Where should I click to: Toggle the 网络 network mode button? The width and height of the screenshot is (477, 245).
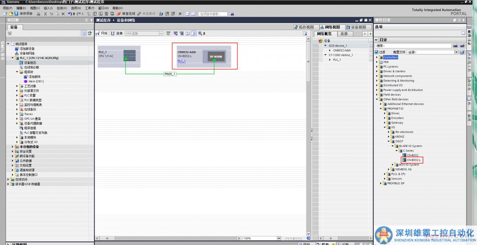[102, 33]
